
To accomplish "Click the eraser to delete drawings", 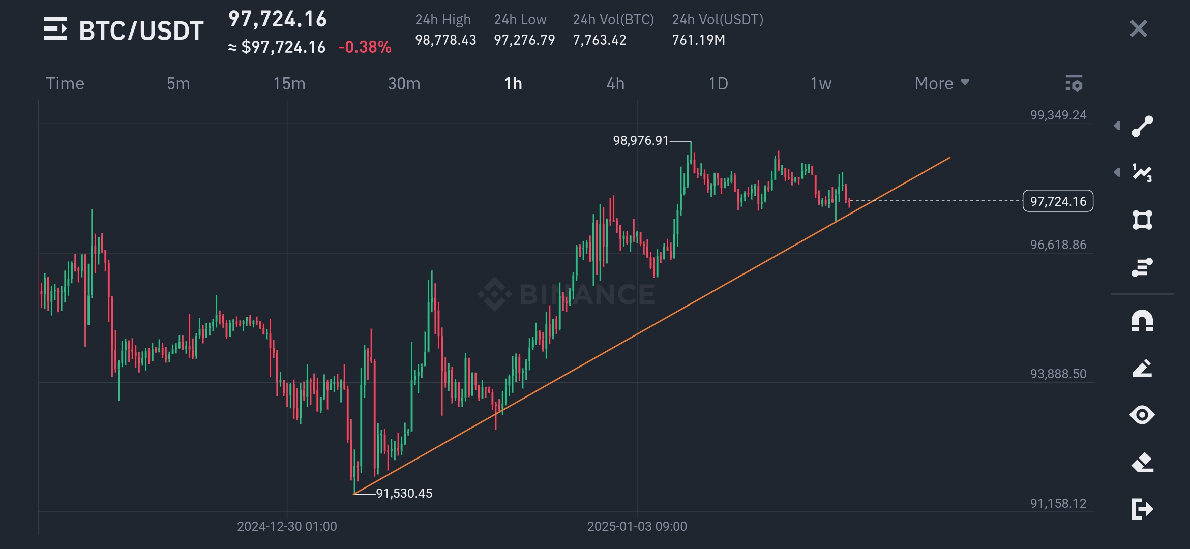I will click(1142, 462).
